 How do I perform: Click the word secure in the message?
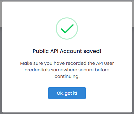click(86, 70)
